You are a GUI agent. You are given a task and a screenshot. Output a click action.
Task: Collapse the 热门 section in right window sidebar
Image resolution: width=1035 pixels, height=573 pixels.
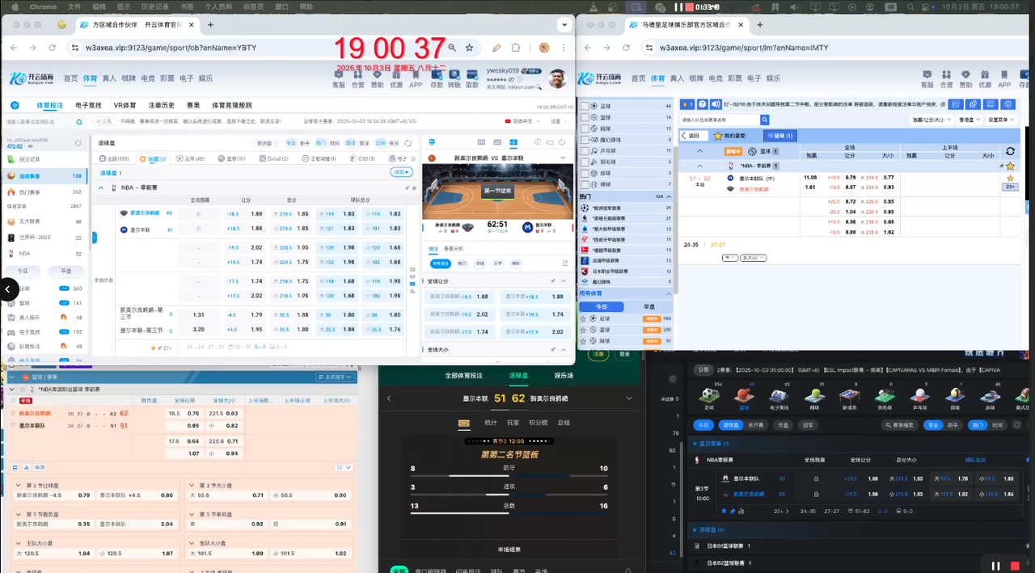pos(668,196)
